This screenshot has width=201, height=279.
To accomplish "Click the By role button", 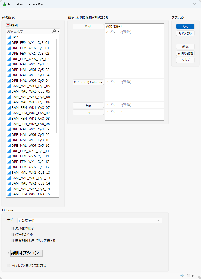I will (x=88, y=112).
